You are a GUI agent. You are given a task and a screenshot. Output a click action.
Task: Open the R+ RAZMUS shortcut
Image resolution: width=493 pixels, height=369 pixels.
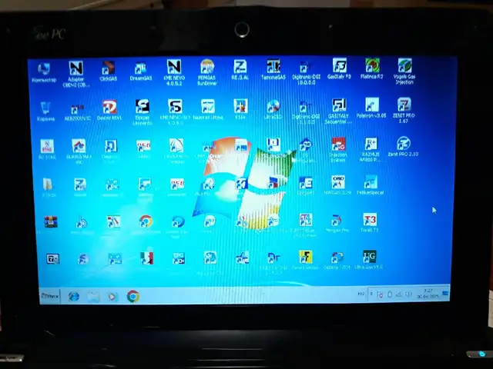[x=371, y=149]
